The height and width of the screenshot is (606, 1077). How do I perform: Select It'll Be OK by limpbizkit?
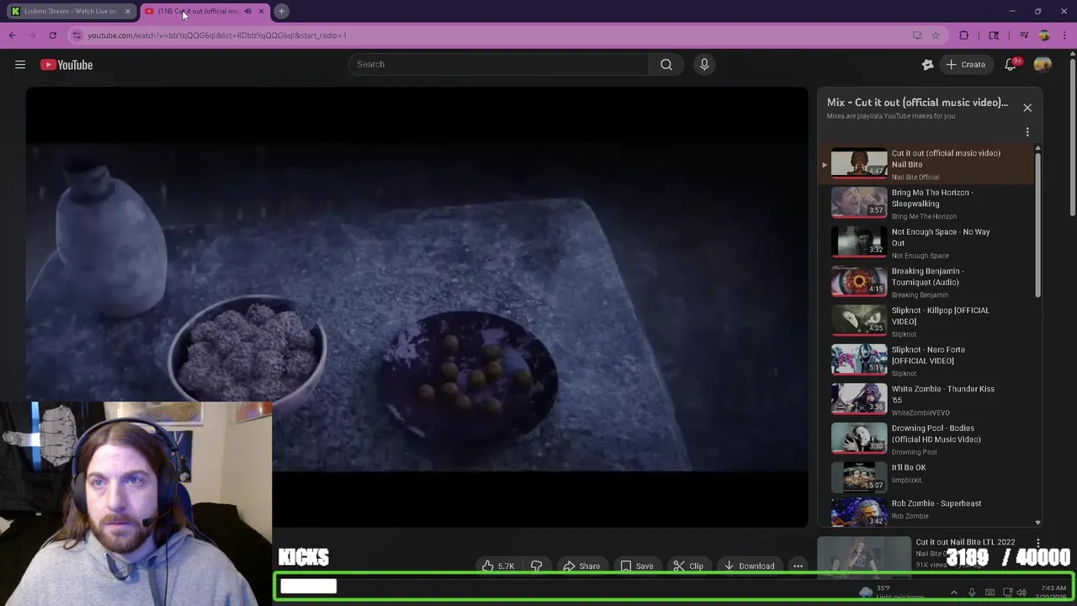926,477
